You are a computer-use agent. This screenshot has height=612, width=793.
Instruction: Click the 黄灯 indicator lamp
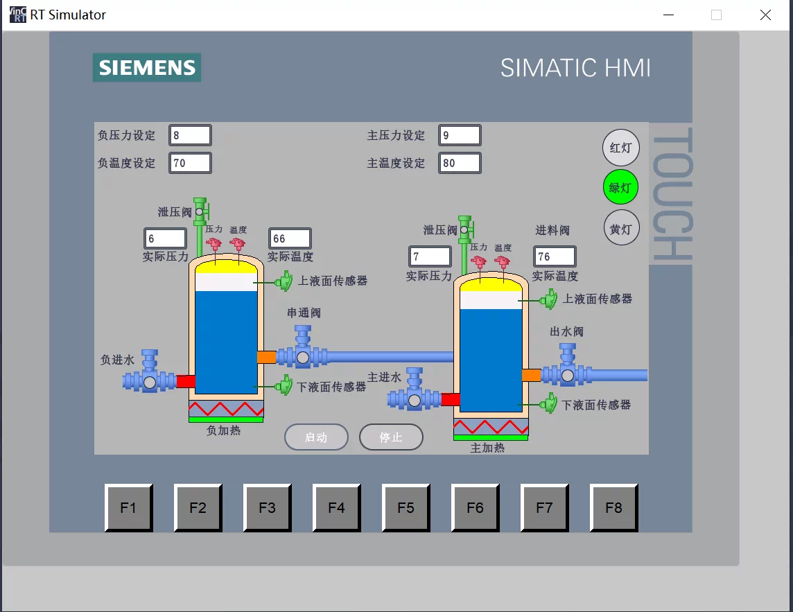[x=621, y=227]
